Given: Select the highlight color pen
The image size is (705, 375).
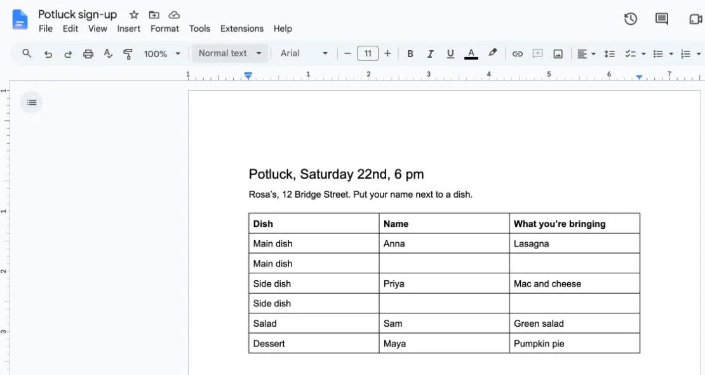Looking at the screenshot, I should point(492,53).
